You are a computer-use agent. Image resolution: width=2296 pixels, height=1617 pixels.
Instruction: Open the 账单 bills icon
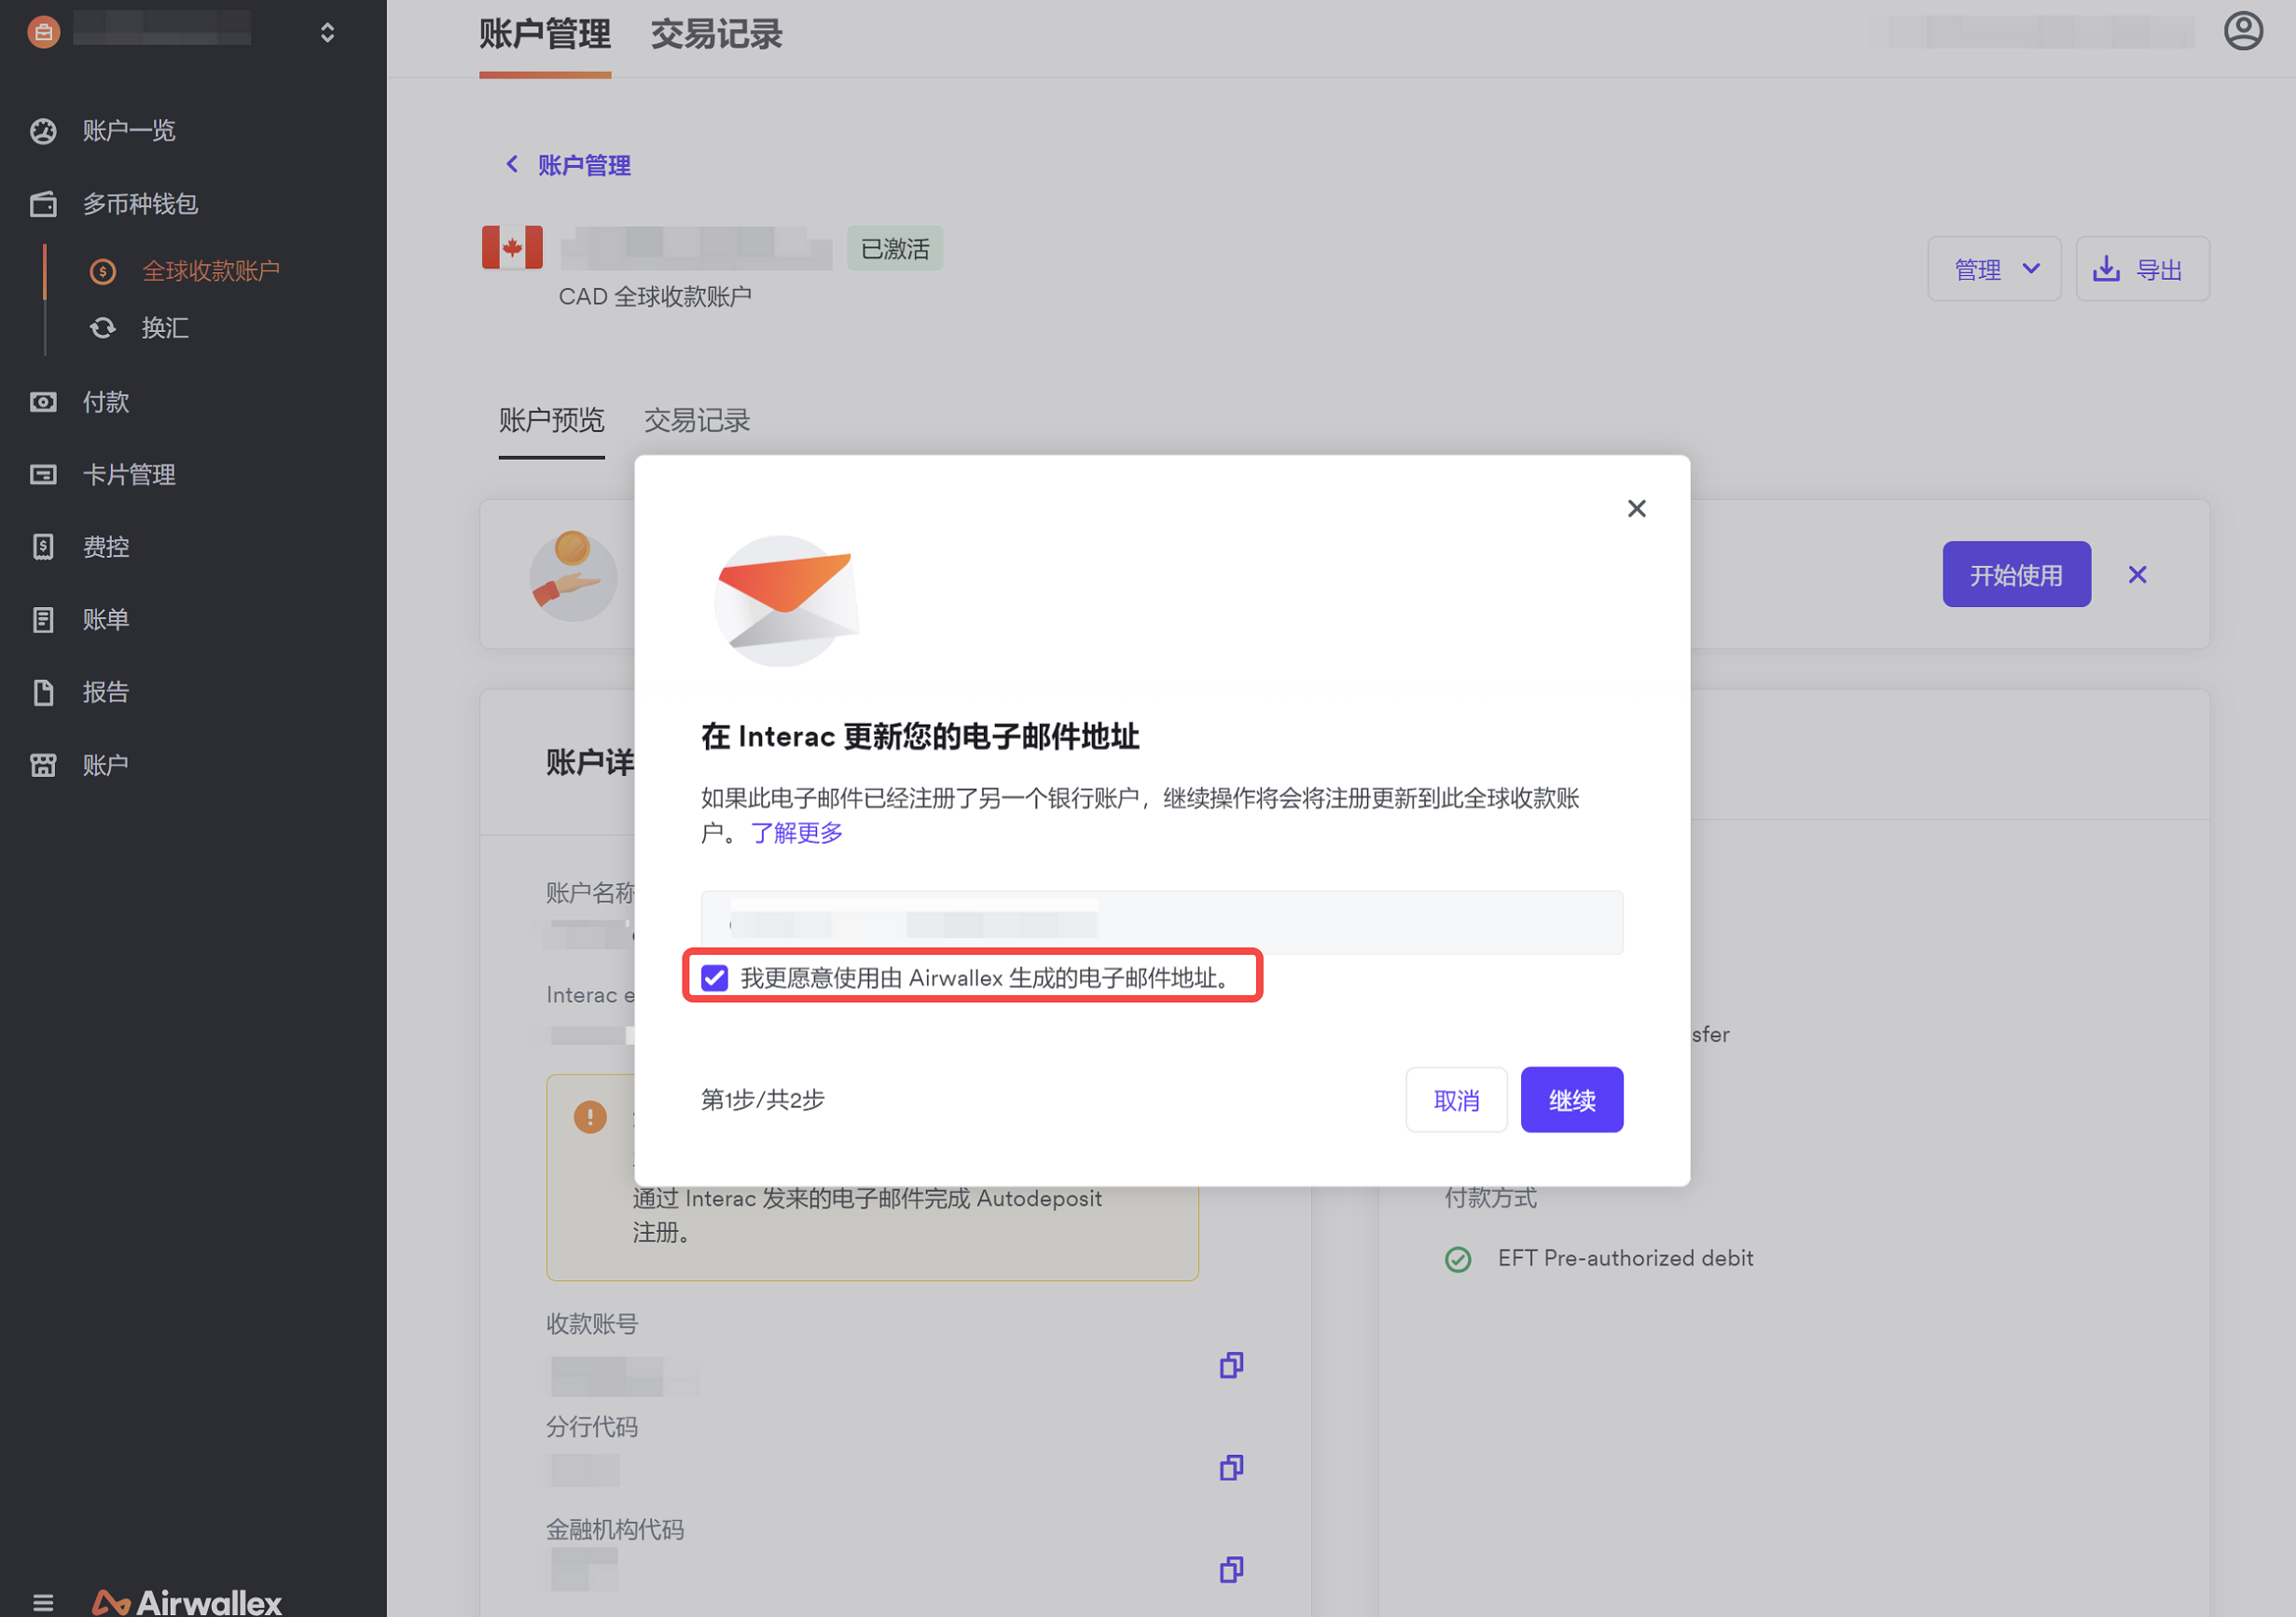43,620
